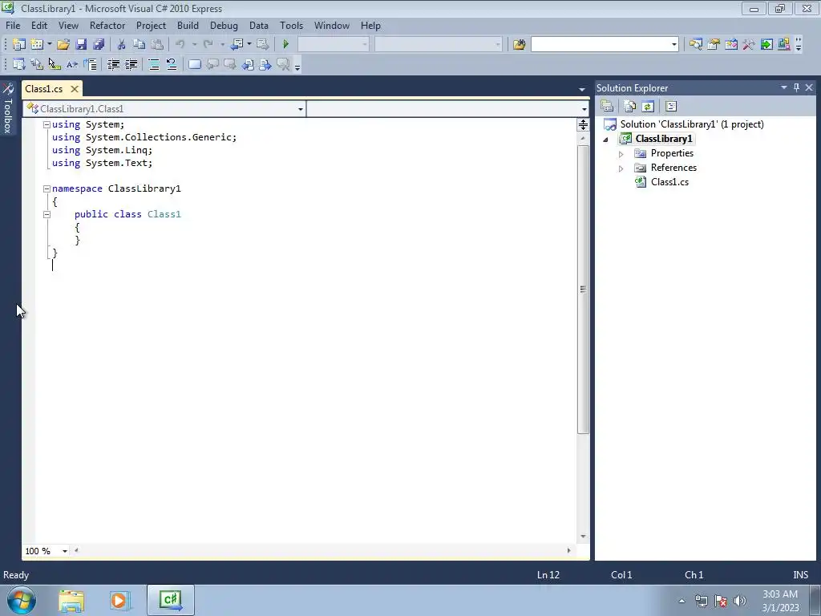Select Solution 'ClassLibrary1' (1 project) node
The width and height of the screenshot is (821, 616).
[692, 124]
